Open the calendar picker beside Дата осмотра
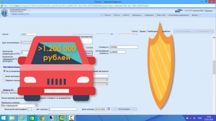 tap(108, 109)
